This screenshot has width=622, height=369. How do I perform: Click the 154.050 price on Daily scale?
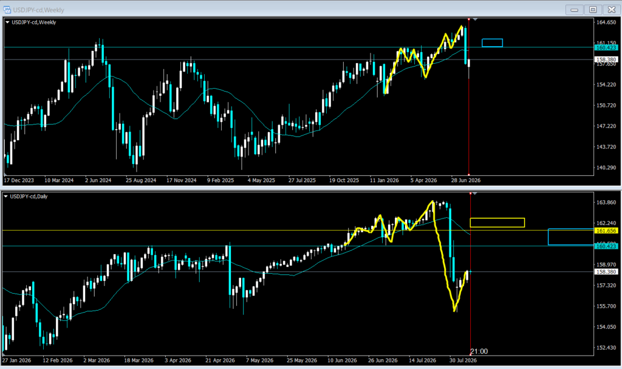606,327
